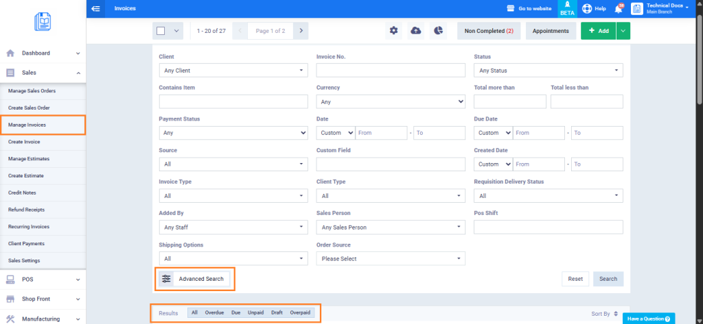The width and height of the screenshot is (703, 324).
Task: Open Recurring Invoices in sidebar
Action: pyautogui.click(x=29, y=227)
